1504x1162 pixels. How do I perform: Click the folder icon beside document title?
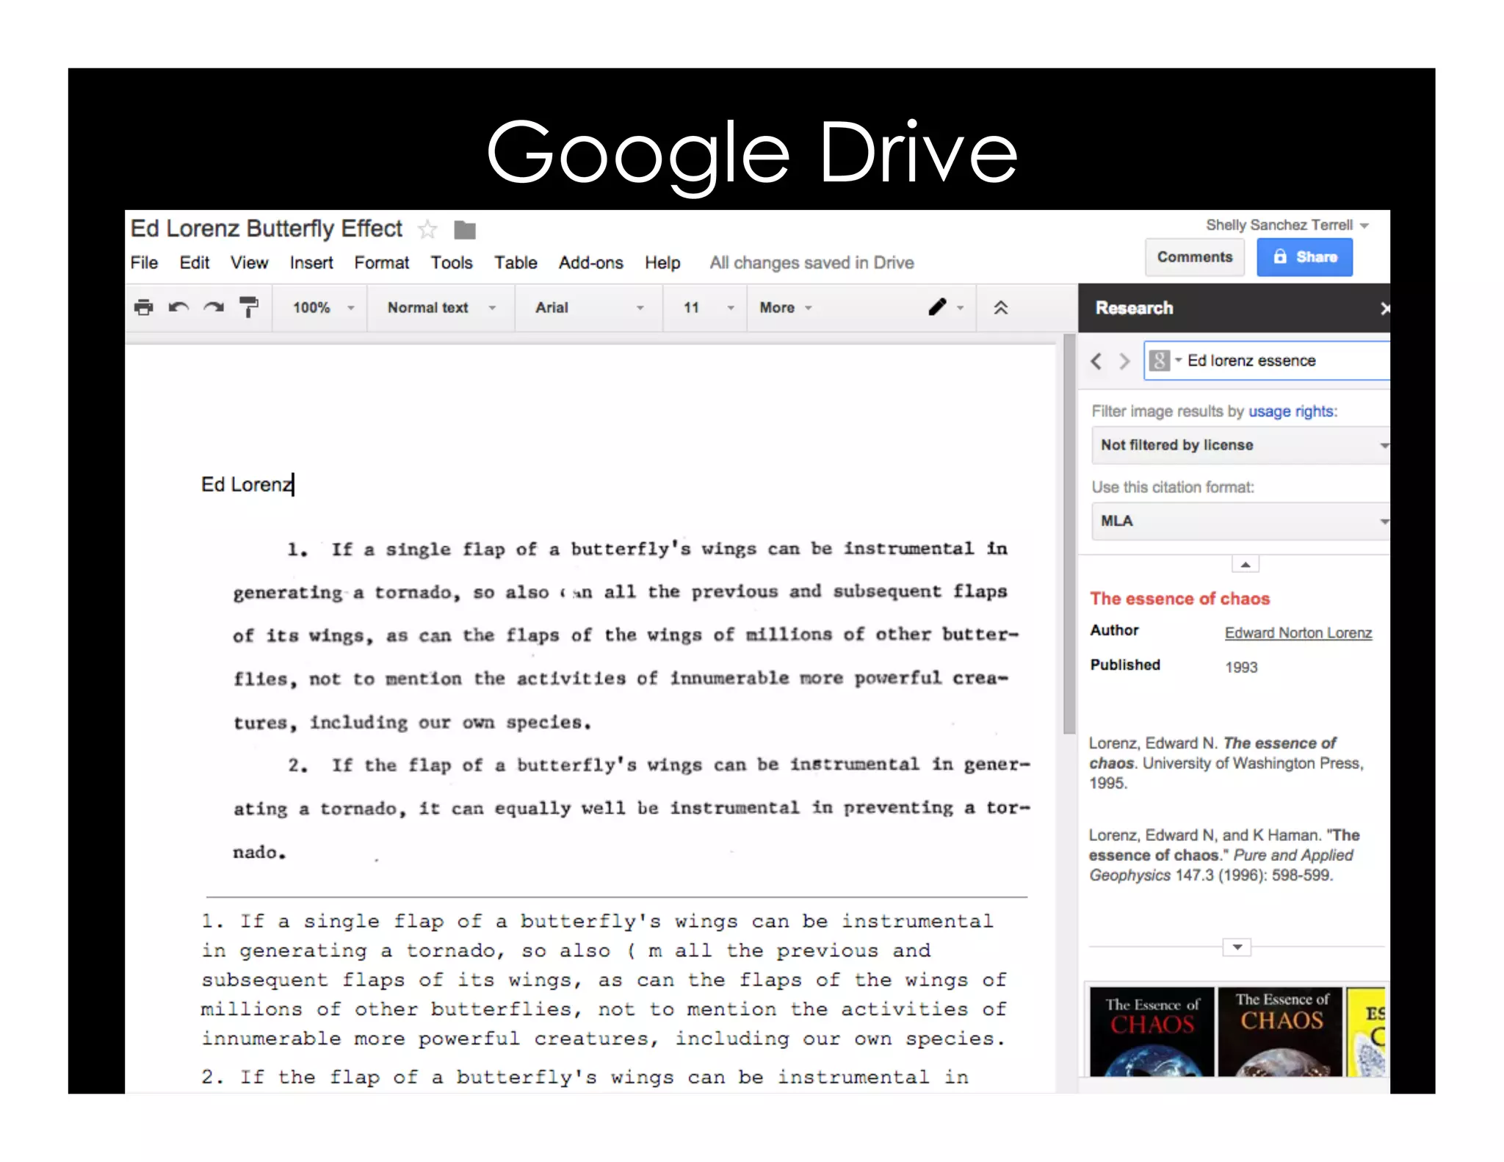click(465, 230)
